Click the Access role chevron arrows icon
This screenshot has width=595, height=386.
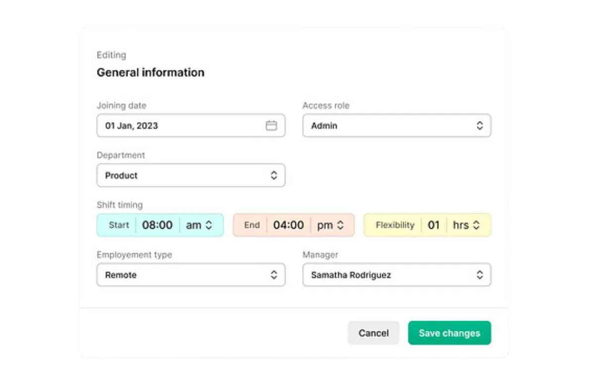coord(479,126)
